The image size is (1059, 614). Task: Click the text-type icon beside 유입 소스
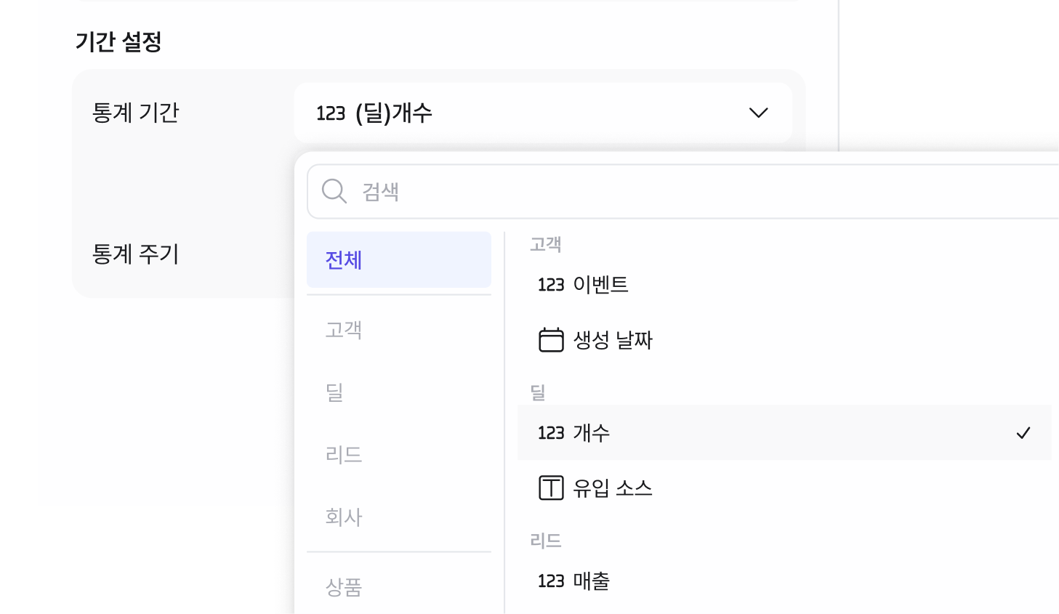[x=551, y=488]
